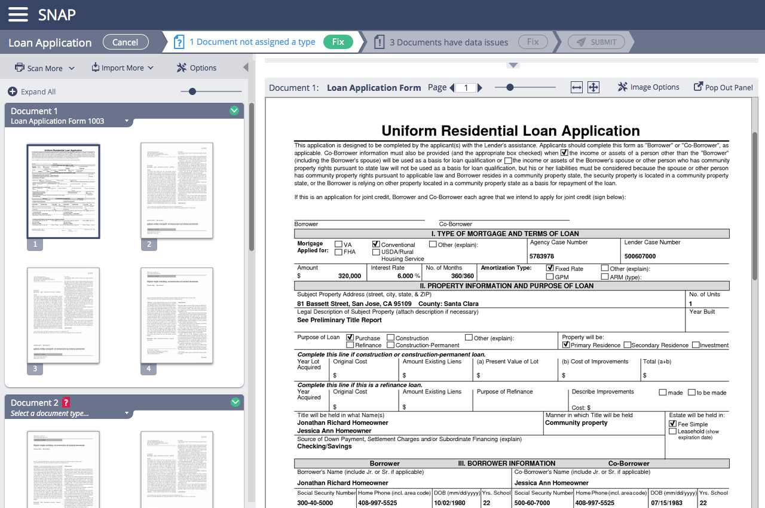Open the Scan More dropdown
Viewport: 765px width, 508px height.
click(45, 68)
